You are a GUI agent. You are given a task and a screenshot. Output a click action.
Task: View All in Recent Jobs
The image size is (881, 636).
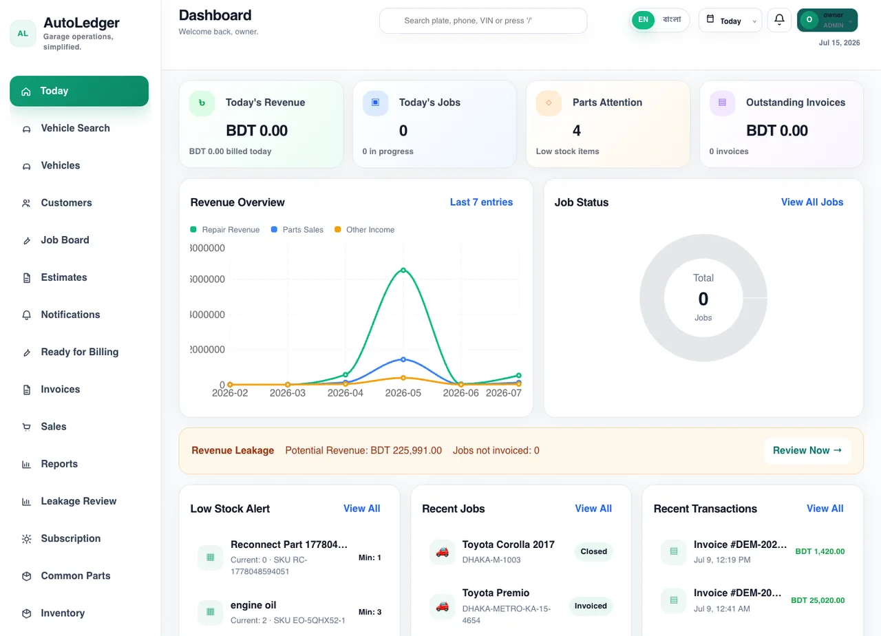coord(593,509)
